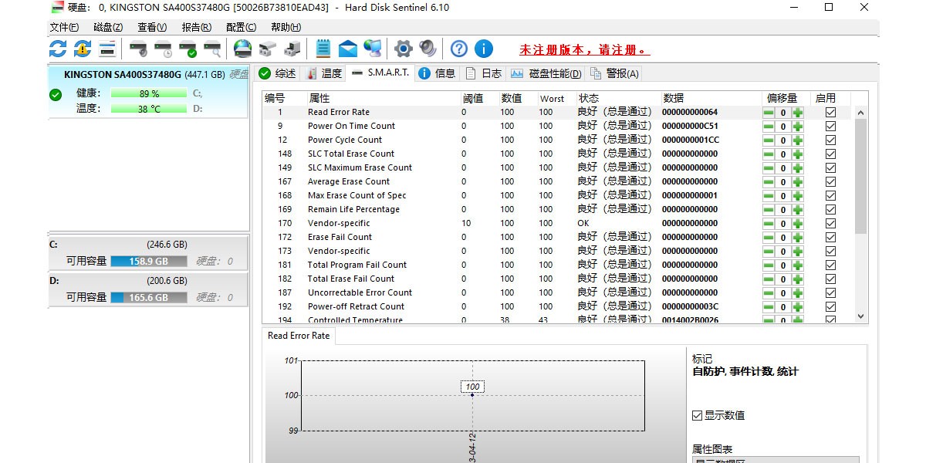The width and height of the screenshot is (926, 463).
Task: Click the disk icon with magnifier badge
Action: [212, 49]
